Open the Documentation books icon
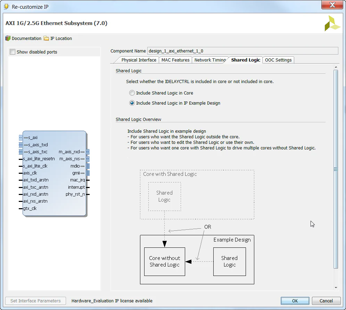Image resolution: width=346 pixels, height=310 pixels. 7,39
